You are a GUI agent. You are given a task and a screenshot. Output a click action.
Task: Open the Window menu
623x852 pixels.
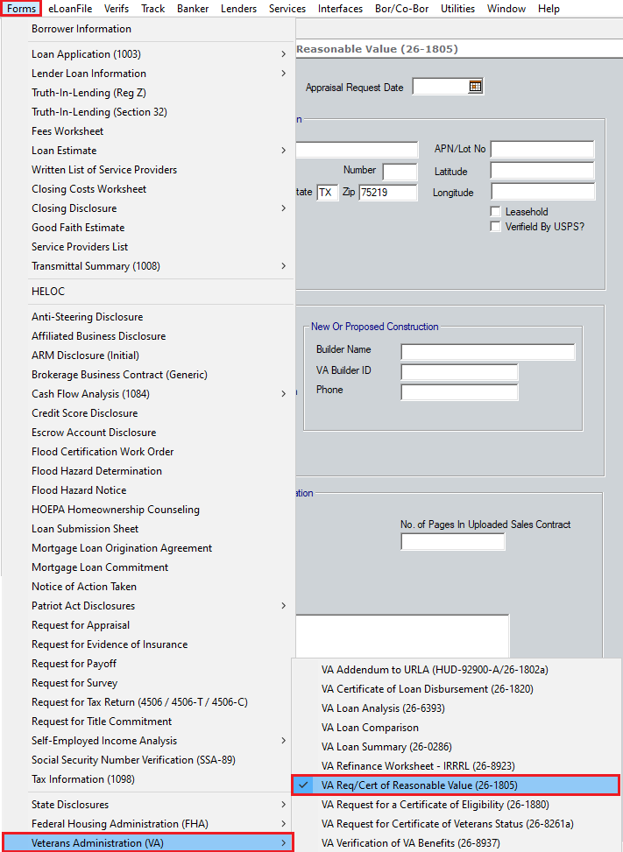506,9
